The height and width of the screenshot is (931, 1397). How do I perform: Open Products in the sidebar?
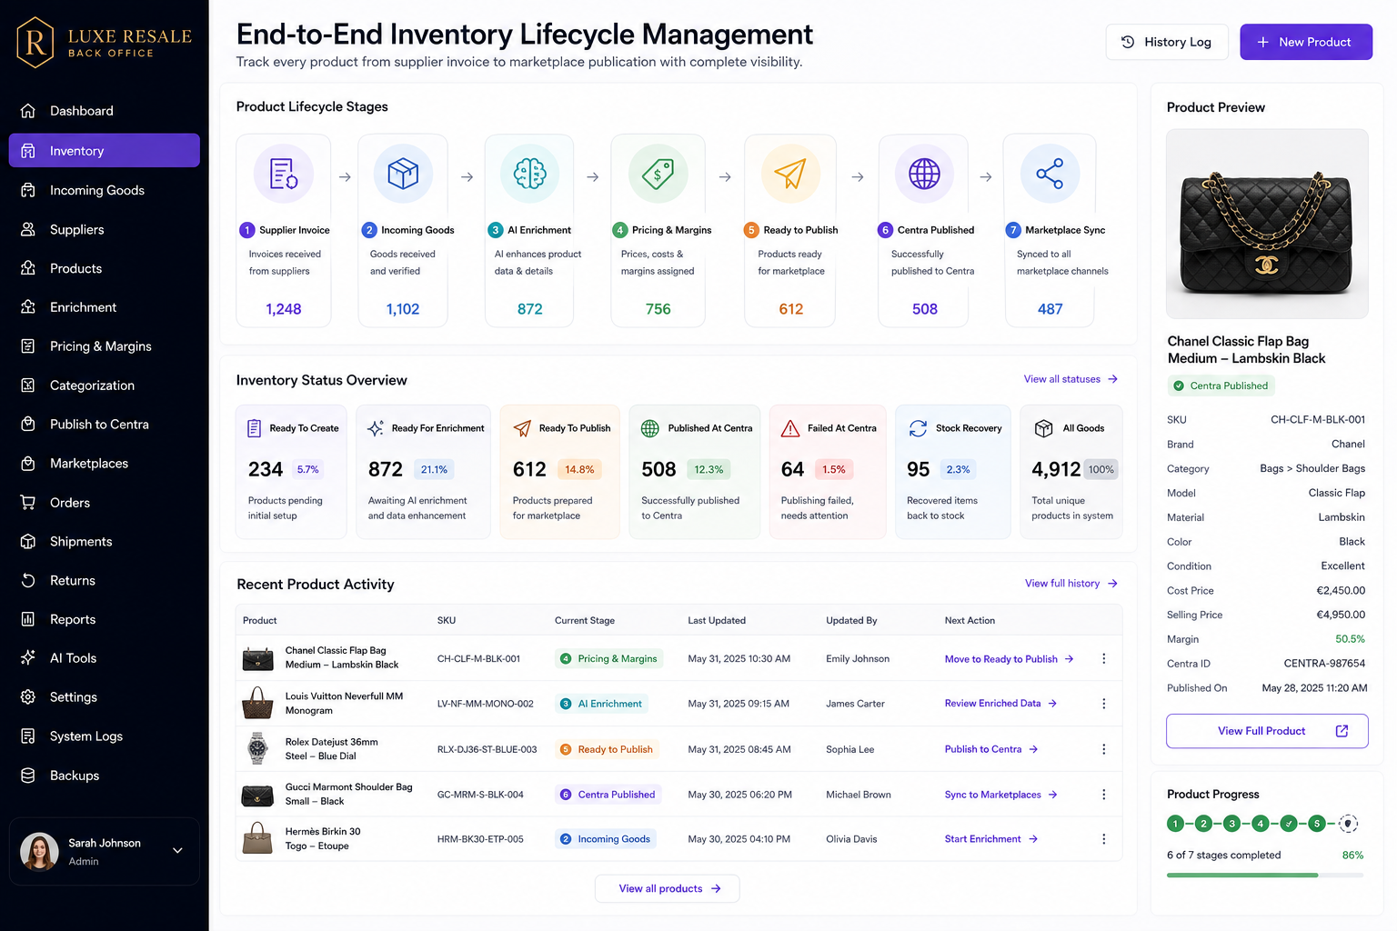tap(105, 268)
